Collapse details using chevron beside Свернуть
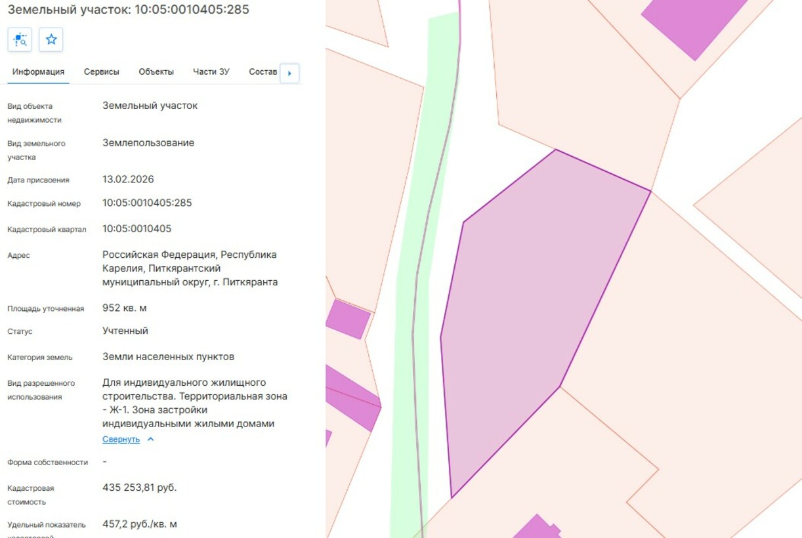802x538 pixels. pyautogui.click(x=150, y=440)
